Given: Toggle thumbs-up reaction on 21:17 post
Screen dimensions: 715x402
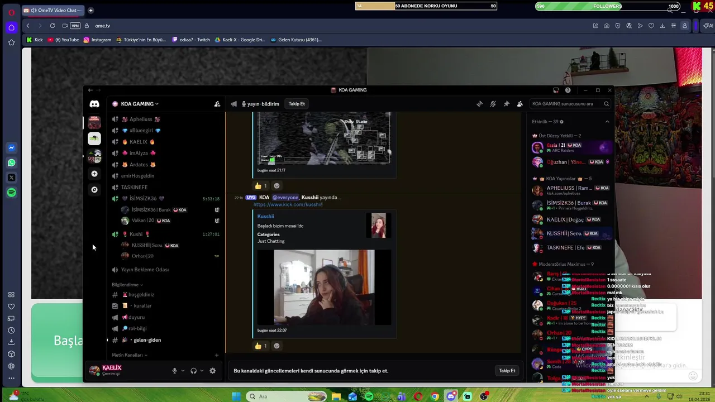Looking at the screenshot, I should [261, 186].
